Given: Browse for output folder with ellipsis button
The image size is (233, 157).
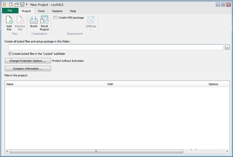Looking at the screenshot, I should (x=227, y=47).
